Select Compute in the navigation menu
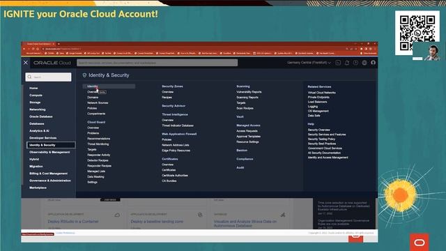 tap(36, 95)
